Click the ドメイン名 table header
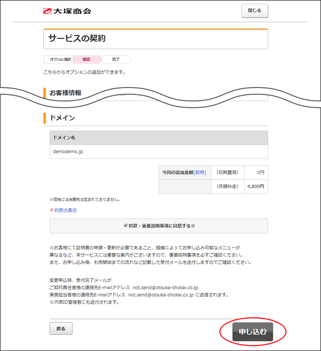 (159, 137)
